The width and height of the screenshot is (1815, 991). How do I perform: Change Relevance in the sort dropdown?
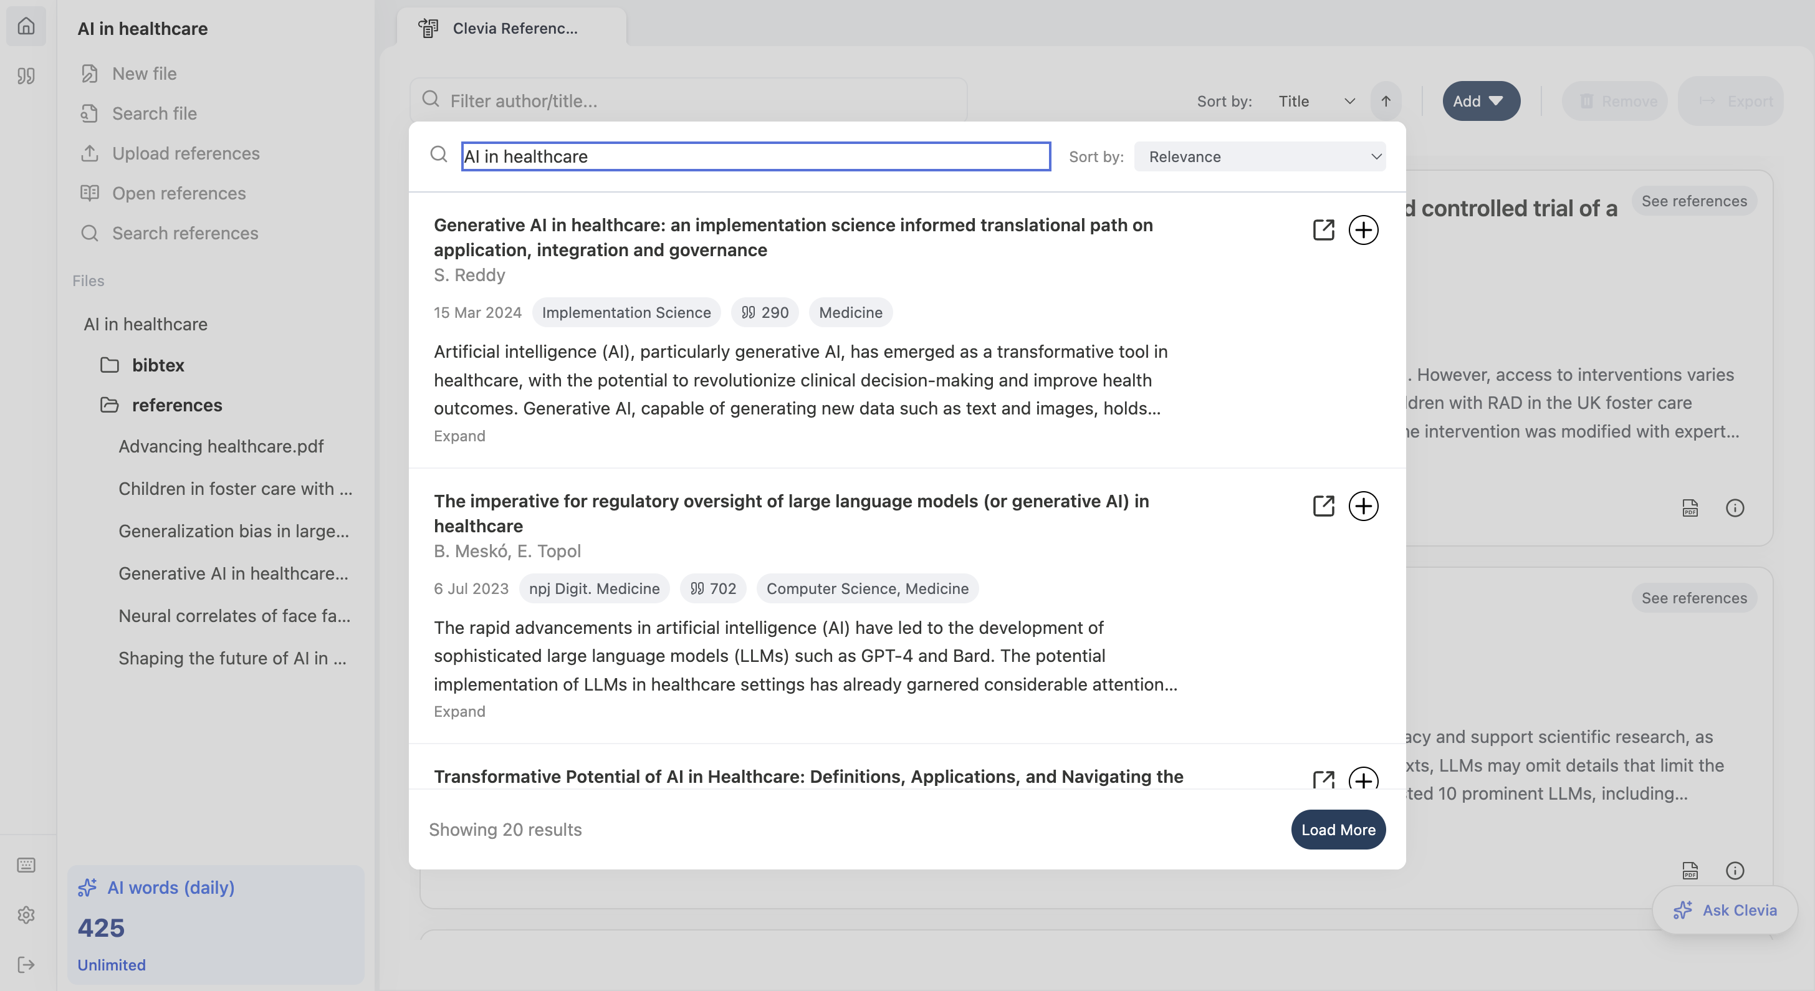pos(1259,156)
